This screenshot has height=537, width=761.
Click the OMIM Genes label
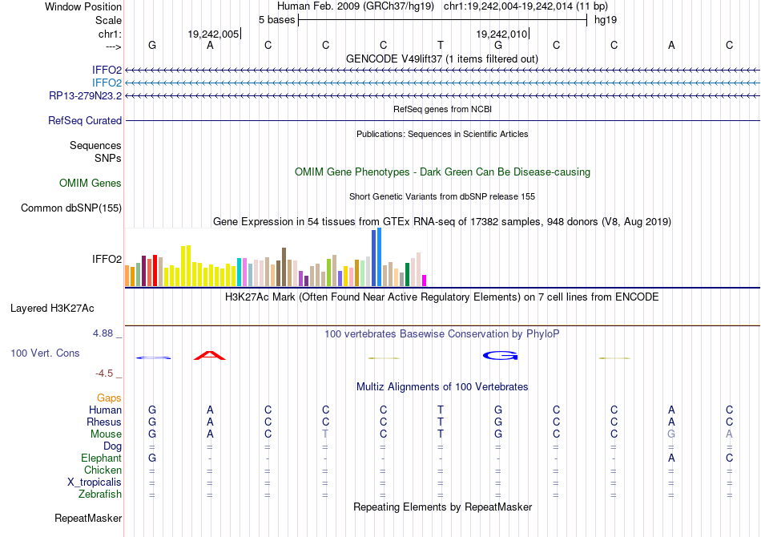pos(90,183)
